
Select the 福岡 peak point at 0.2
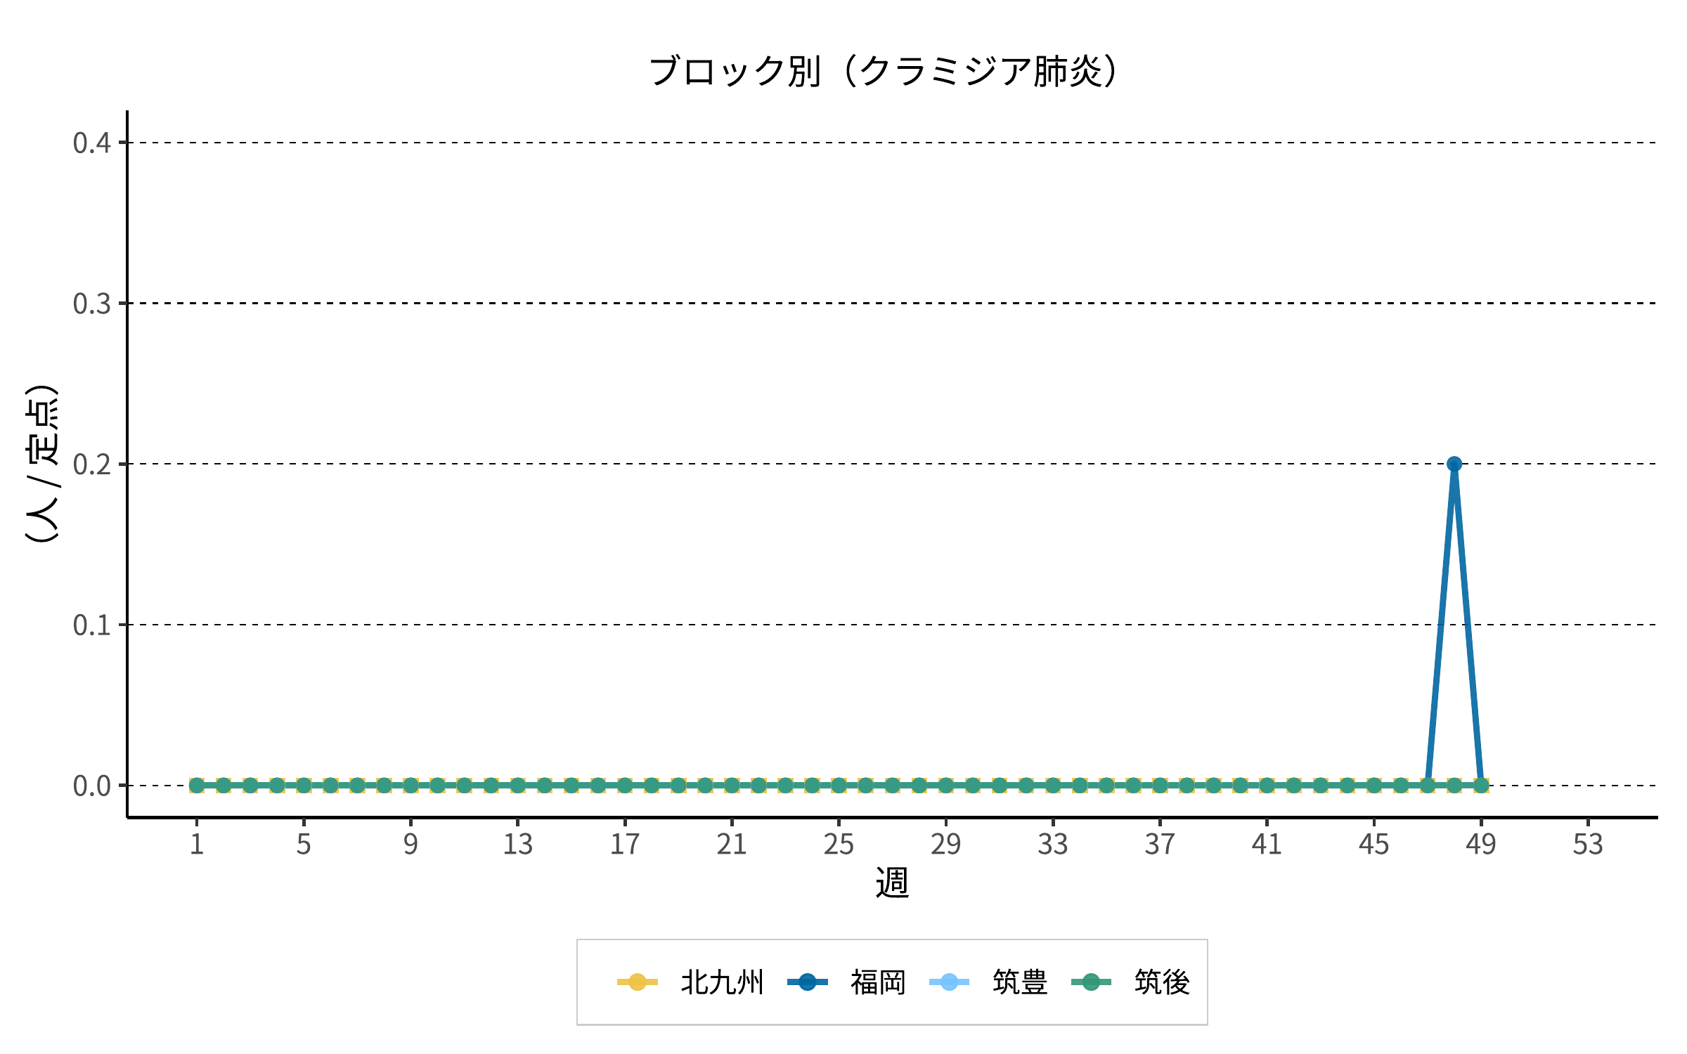click(1454, 464)
